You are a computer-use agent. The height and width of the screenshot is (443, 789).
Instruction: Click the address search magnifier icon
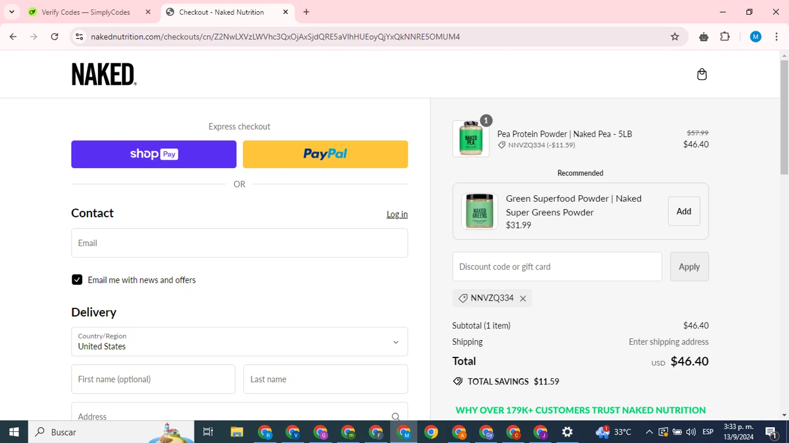(x=396, y=417)
